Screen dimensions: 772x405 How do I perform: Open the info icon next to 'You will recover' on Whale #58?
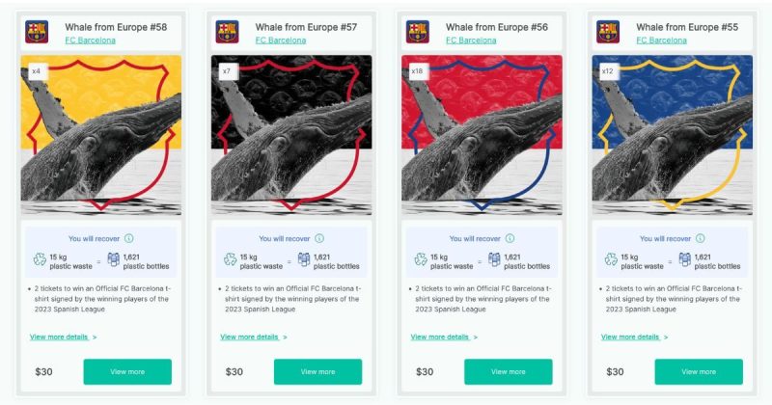coord(129,238)
